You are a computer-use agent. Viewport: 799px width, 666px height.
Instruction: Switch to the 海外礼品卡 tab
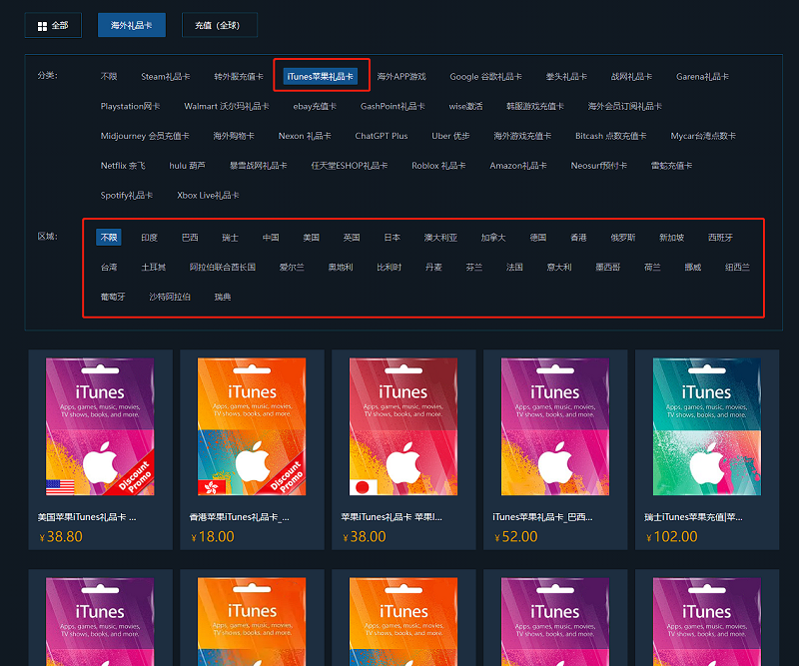coord(132,25)
